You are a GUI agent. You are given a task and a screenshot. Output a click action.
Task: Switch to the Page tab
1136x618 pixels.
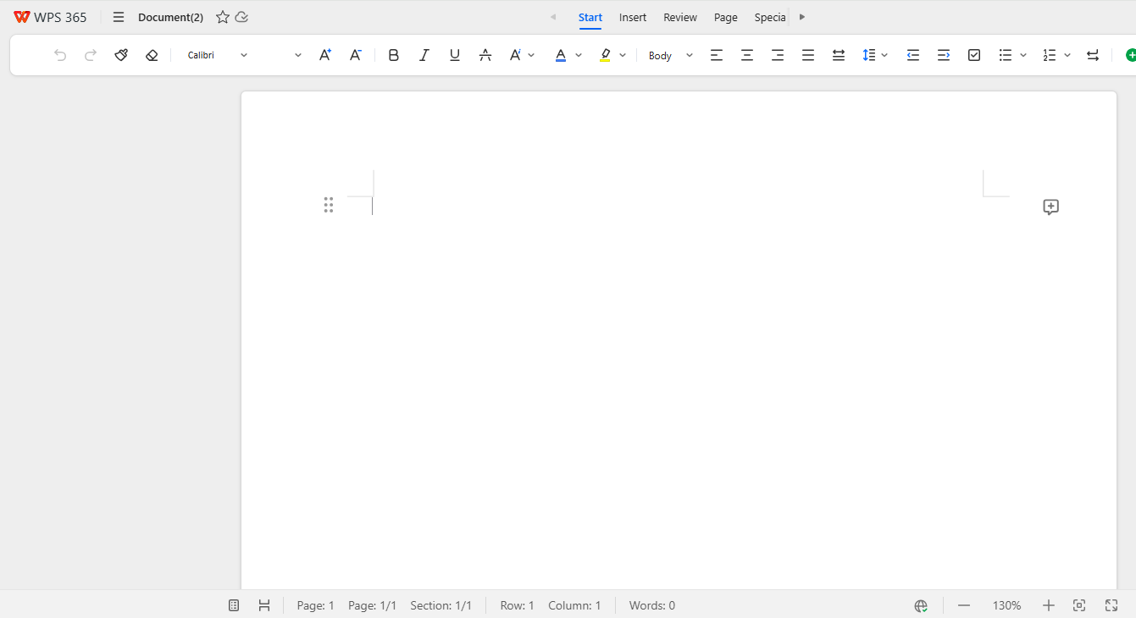726,17
